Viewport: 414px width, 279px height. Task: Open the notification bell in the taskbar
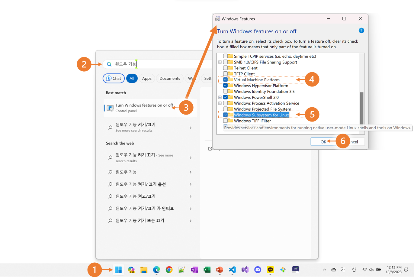pyautogui.click(x=406, y=270)
